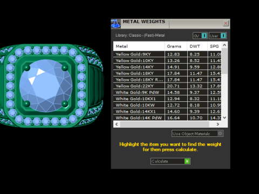Enable Use Object Materials option
Screen dimensions: 259x194
coord(197,134)
